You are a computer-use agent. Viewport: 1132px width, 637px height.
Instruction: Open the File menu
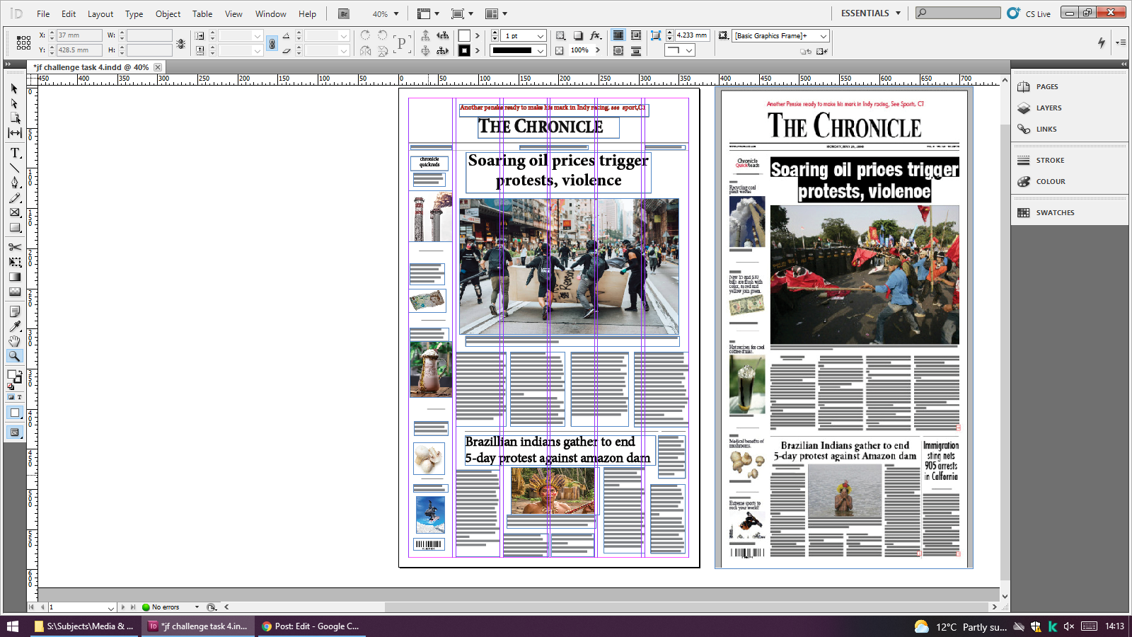click(43, 13)
